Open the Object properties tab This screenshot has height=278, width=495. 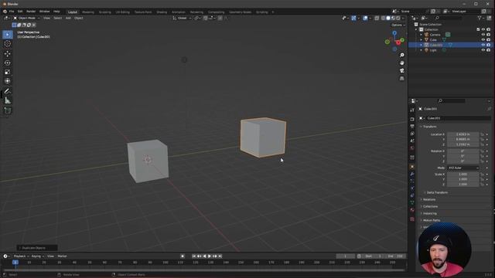412,167
